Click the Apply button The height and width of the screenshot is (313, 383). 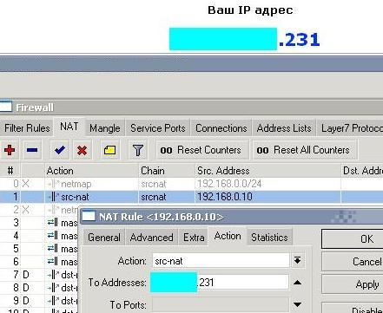pos(353,284)
